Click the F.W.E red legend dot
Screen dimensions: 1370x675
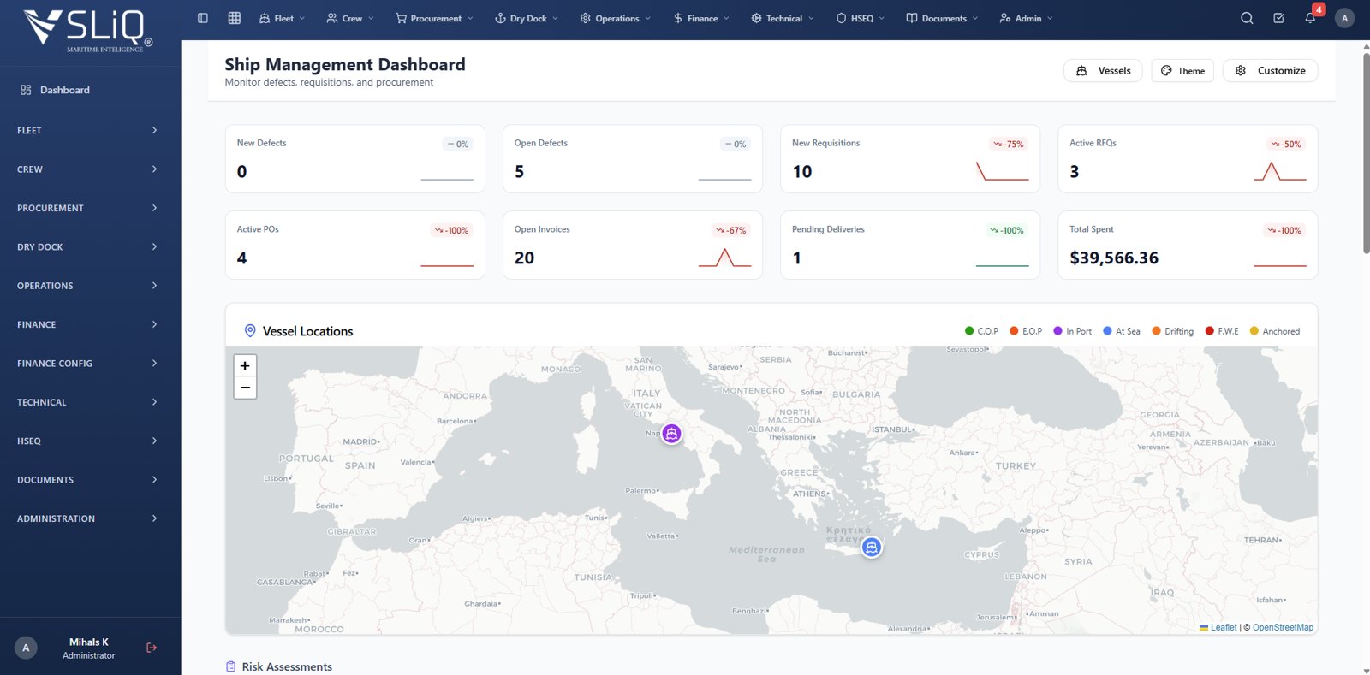click(x=1209, y=331)
